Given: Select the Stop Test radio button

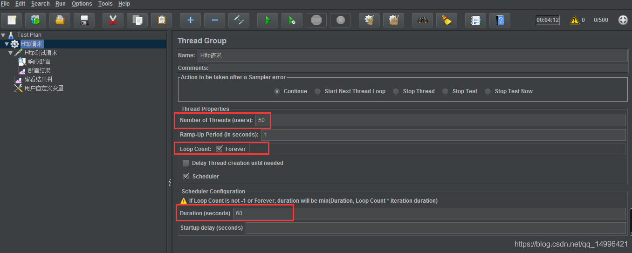Looking at the screenshot, I should coord(446,91).
